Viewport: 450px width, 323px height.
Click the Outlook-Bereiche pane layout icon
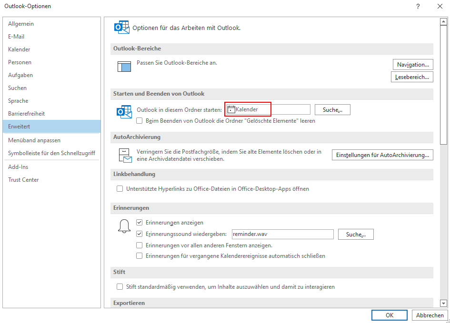[x=124, y=67]
